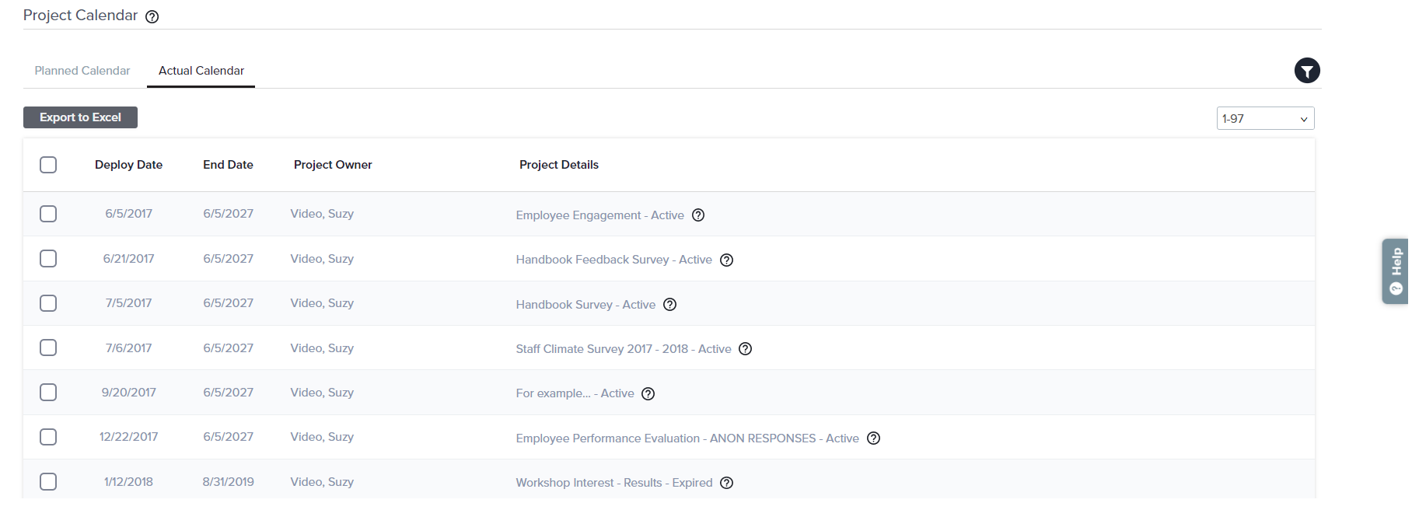
Task: Open the filter funnel icon
Action: coord(1307,71)
